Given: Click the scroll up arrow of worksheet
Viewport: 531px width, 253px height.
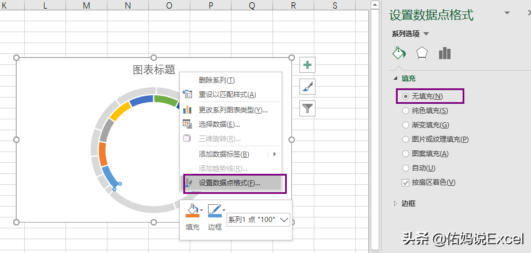Looking at the screenshot, I should pos(374,5).
